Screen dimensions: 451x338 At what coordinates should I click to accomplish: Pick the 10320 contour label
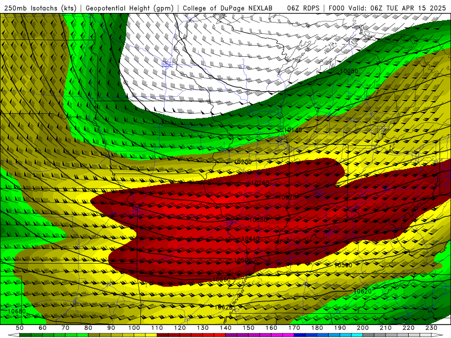pos(287,198)
